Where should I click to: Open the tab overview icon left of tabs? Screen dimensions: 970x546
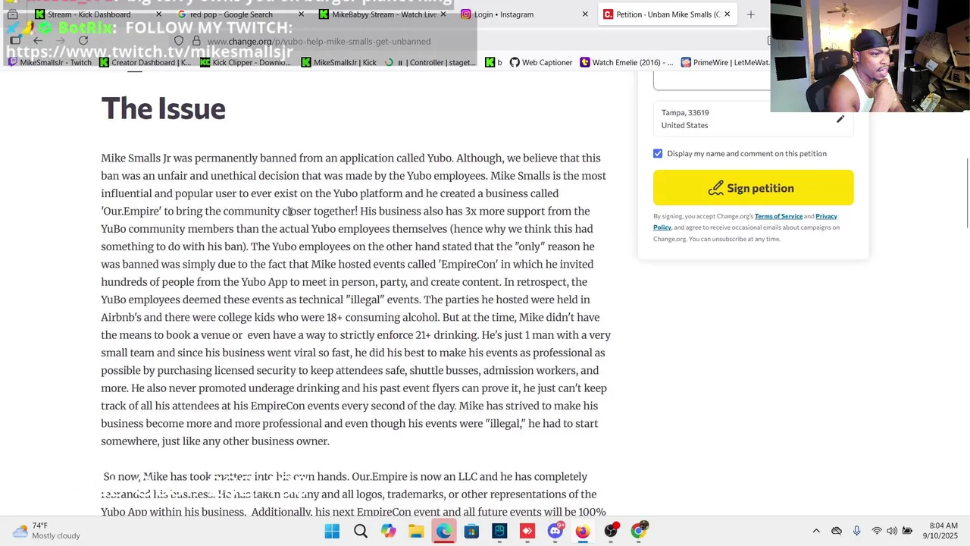click(x=12, y=14)
